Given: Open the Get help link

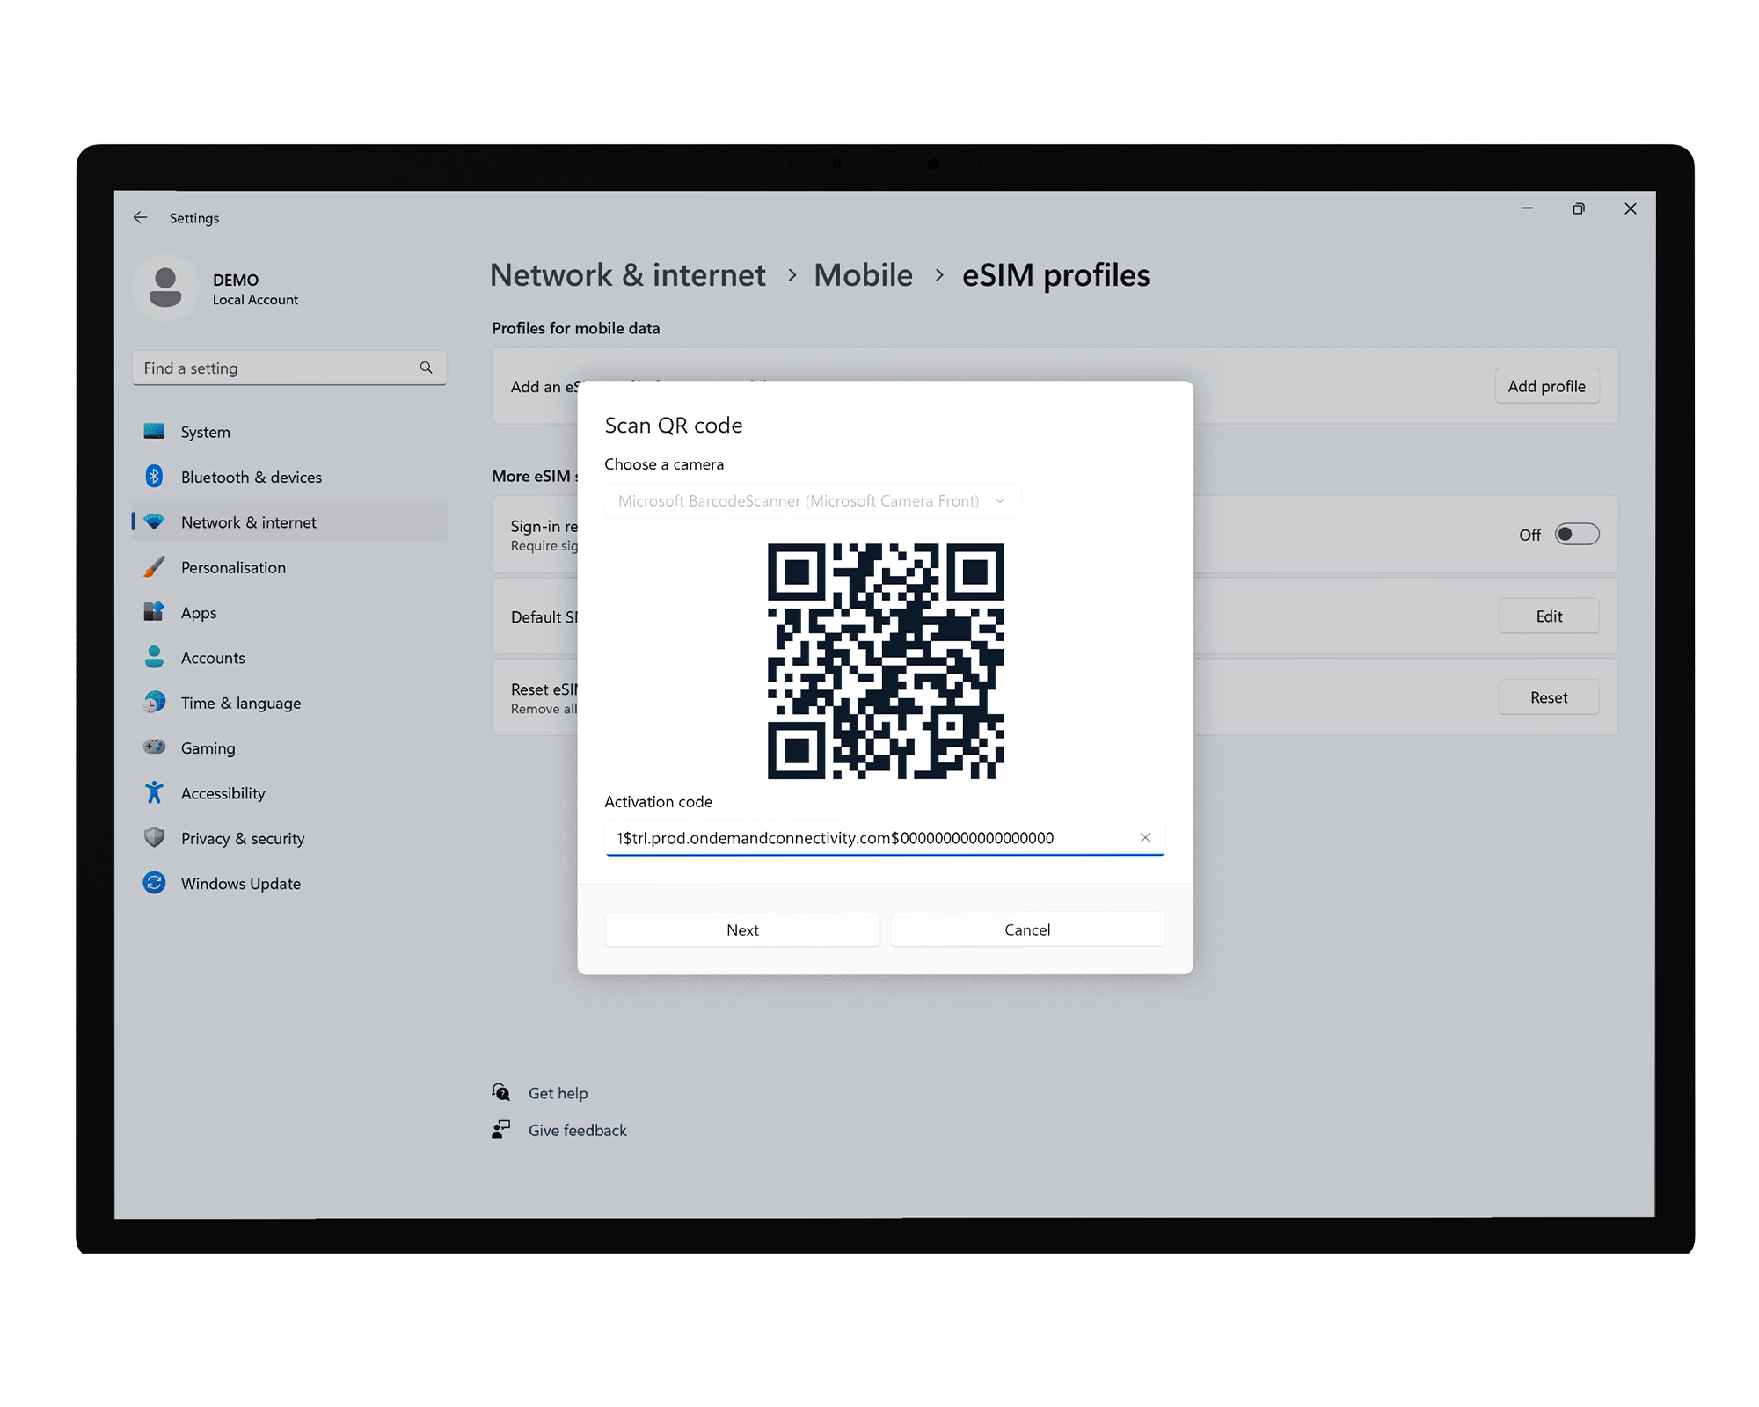Looking at the screenshot, I should coord(558,1093).
